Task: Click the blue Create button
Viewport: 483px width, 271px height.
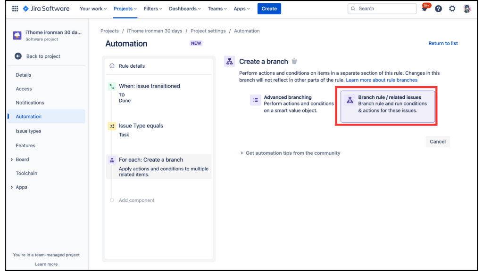Action: point(269,8)
